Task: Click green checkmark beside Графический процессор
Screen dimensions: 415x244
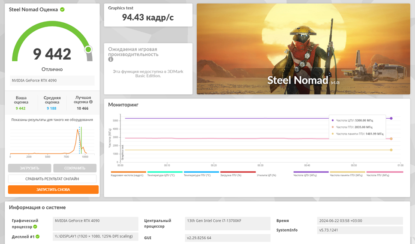Action: [x=35, y=227]
